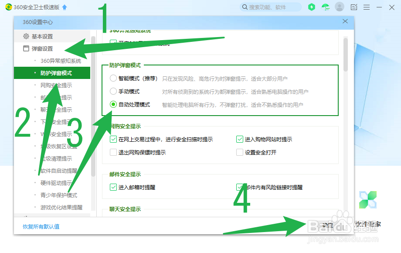Viewport: 401px width, 253px height.
Task: Collapse 弹窗设置 category
Action: pos(52,48)
